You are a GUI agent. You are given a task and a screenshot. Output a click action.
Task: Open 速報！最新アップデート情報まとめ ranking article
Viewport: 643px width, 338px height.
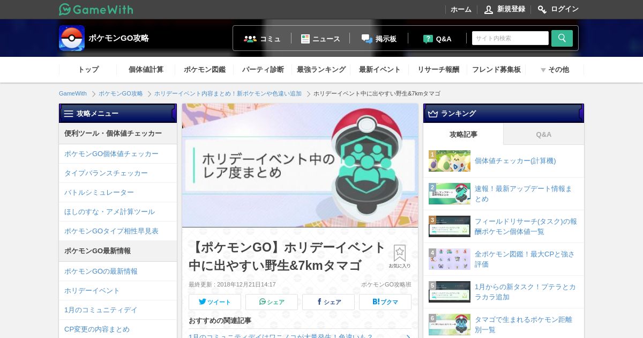524,194
